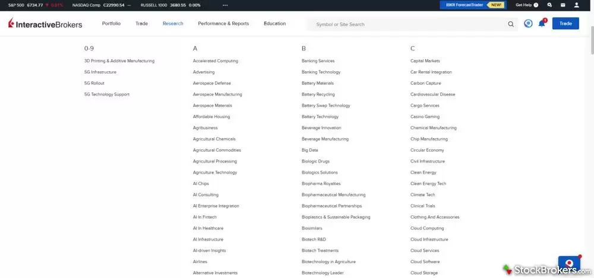This screenshot has height=278, width=594.
Task: Open Biopharma Royalties theme
Action: (321, 183)
